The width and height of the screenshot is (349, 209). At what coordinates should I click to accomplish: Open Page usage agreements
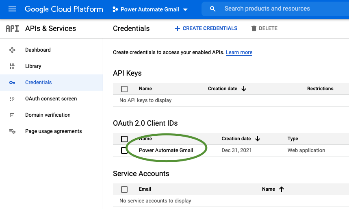click(53, 131)
